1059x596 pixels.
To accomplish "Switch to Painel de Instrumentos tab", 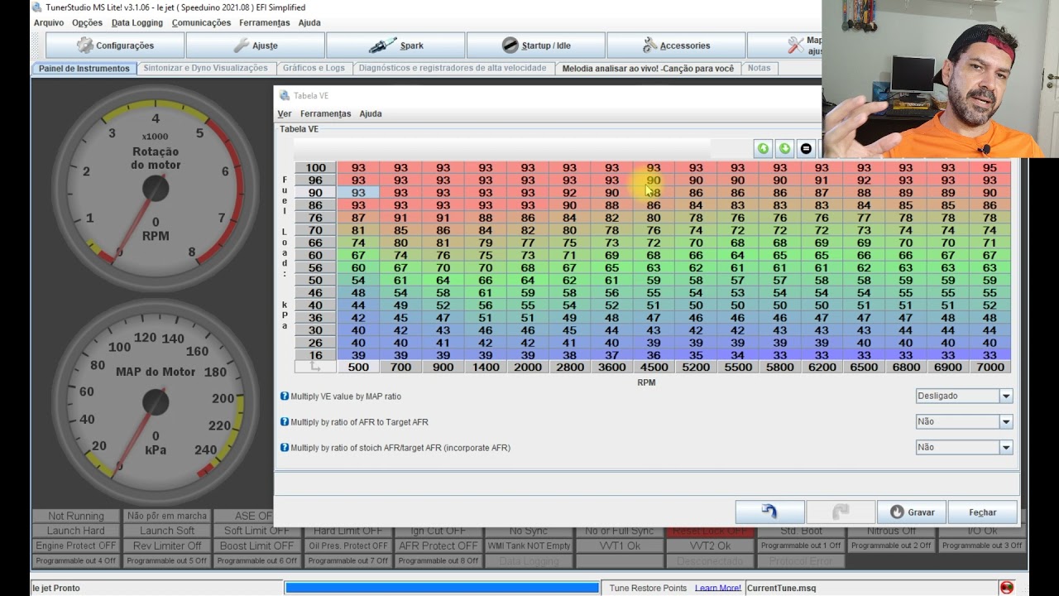I will [84, 69].
